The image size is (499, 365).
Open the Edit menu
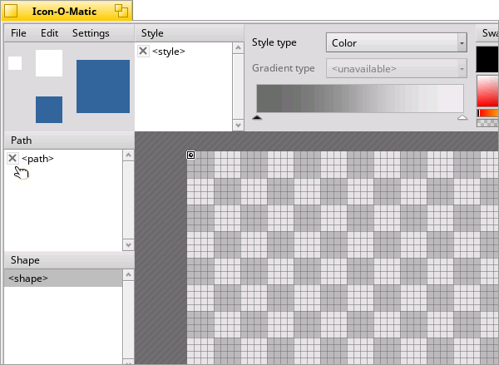click(x=49, y=33)
